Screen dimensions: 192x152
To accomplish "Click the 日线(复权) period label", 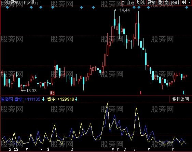I will tap(10, 2).
